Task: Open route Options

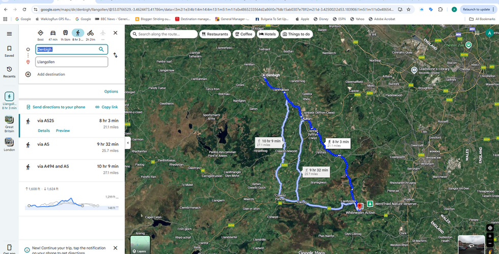Action: (111, 91)
